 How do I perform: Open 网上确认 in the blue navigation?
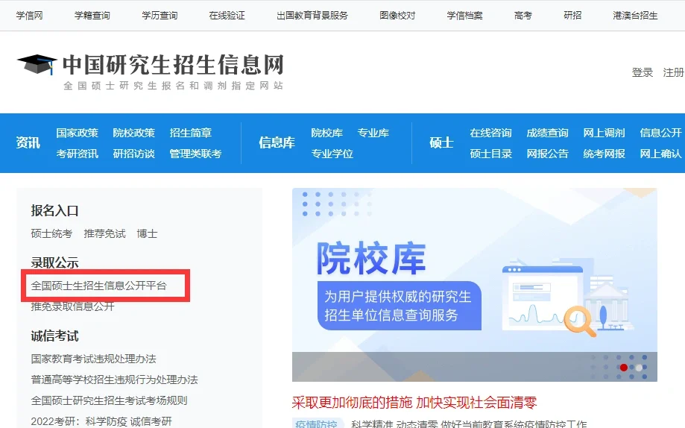(661, 154)
